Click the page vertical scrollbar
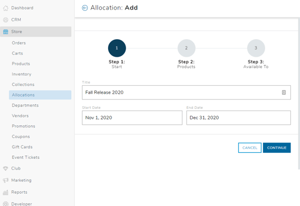Viewport: 300px width, 206px height. click(299, 94)
